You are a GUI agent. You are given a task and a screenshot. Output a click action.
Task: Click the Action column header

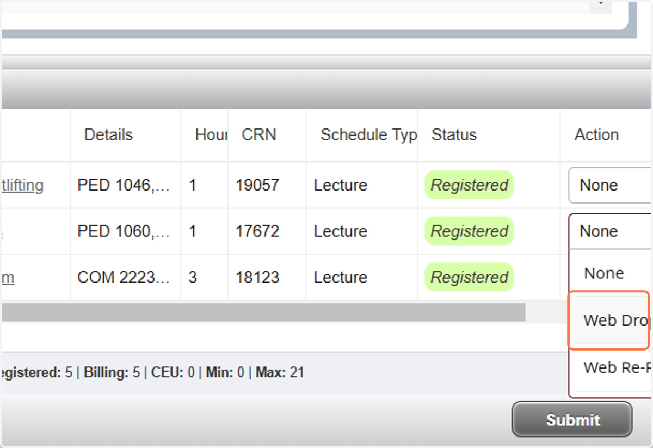click(596, 135)
